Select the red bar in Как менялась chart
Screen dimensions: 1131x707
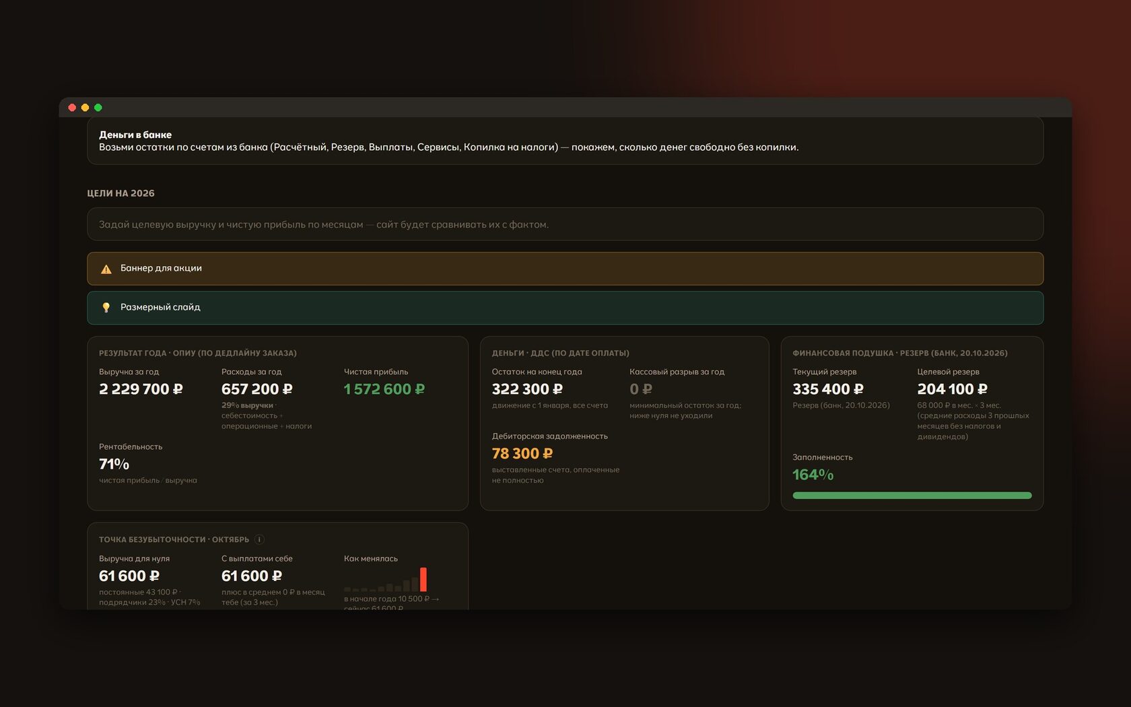pyautogui.click(x=423, y=579)
